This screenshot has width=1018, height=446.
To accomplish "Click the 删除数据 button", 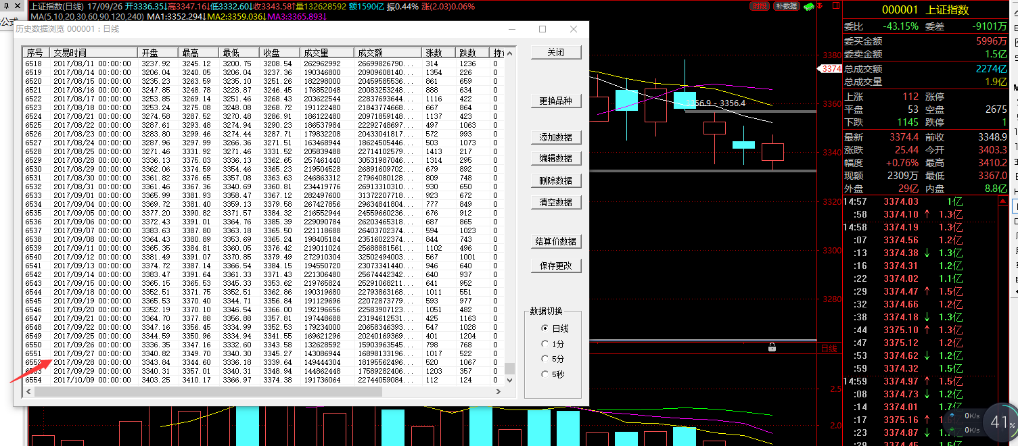I will tap(556, 180).
